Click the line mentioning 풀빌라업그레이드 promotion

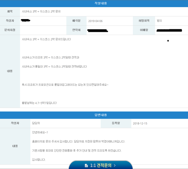(65, 84)
